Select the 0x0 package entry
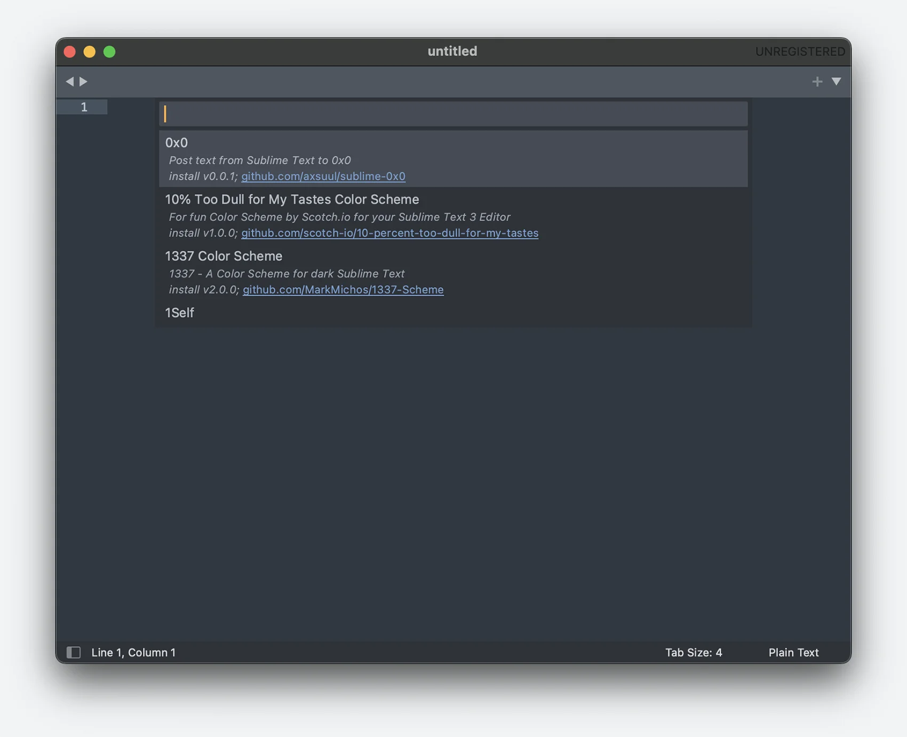Viewport: 907px width, 737px height. tap(453, 159)
